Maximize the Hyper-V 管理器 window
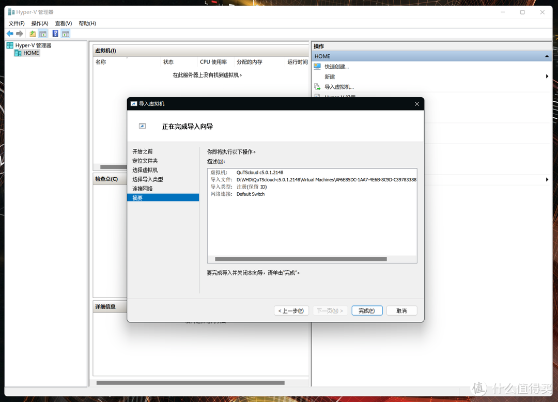558x402 pixels. point(522,12)
